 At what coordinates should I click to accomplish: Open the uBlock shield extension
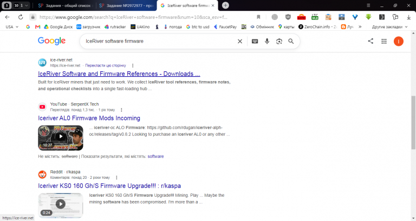(x=288, y=17)
